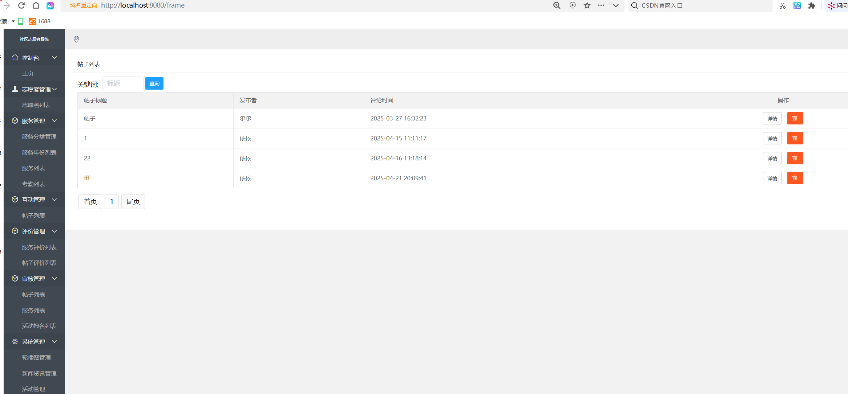The height and width of the screenshot is (394, 848).
Task: Click the trash icon for row fff
Action: [x=795, y=178]
